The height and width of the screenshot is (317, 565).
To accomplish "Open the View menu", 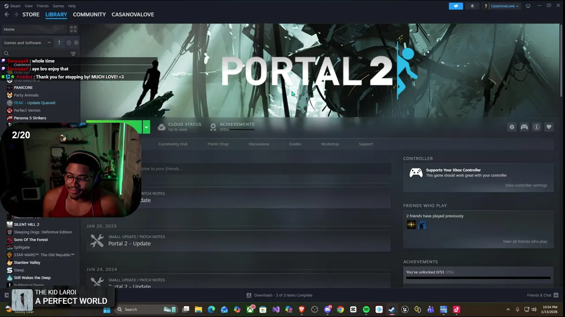I will [x=29, y=6].
